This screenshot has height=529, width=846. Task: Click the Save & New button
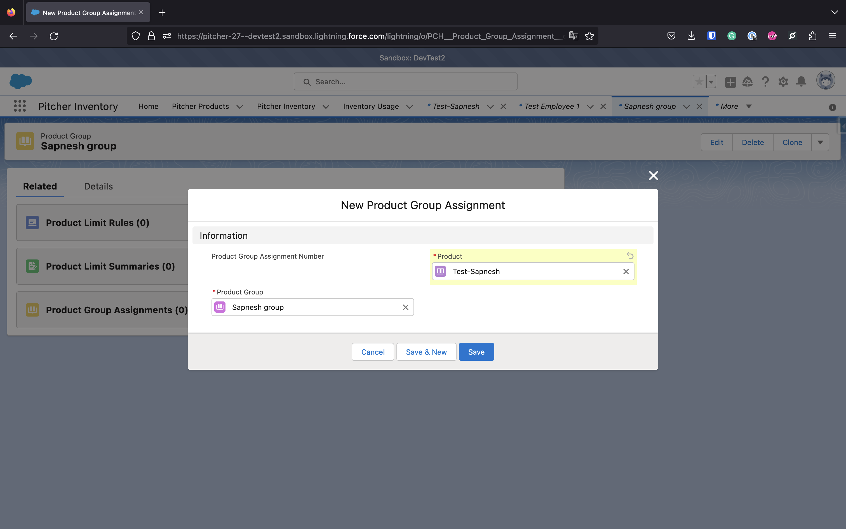point(426,352)
